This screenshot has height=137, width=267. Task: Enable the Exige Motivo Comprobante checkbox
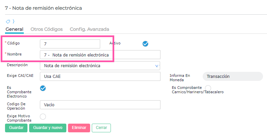coord(43,117)
